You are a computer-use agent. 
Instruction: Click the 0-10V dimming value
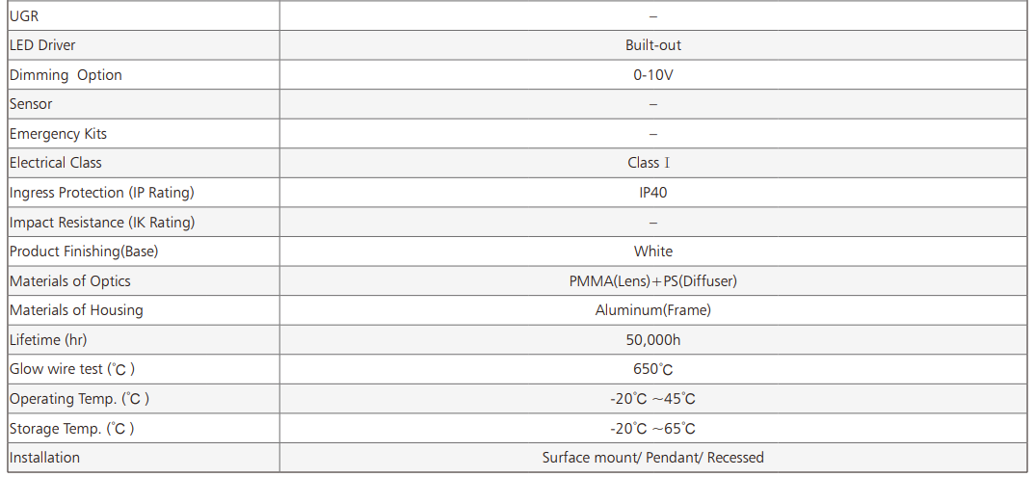click(x=652, y=75)
